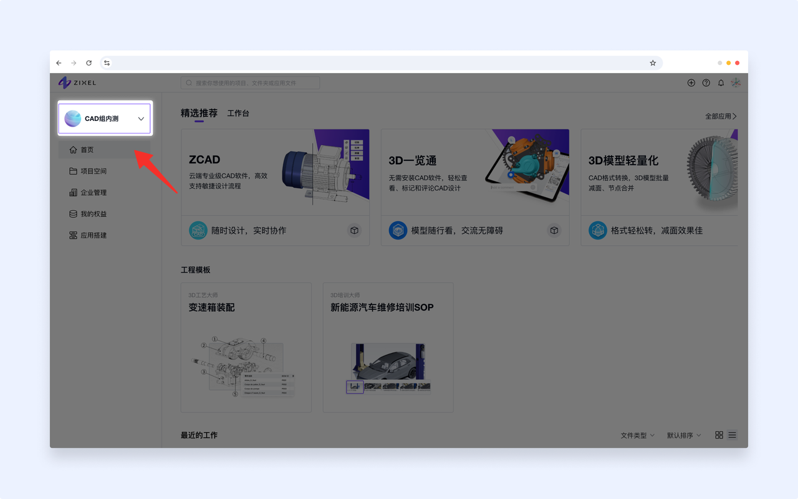Open 首页 in the sidebar
Screen dimensions: 798x499
104,150
